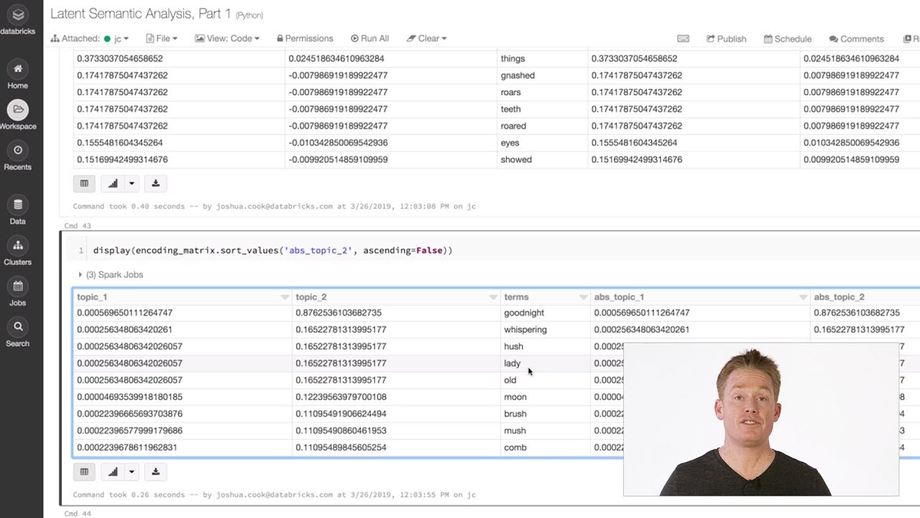Open the File menu
The width and height of the screenshot is (920, 518).
(x=162, y=39)
